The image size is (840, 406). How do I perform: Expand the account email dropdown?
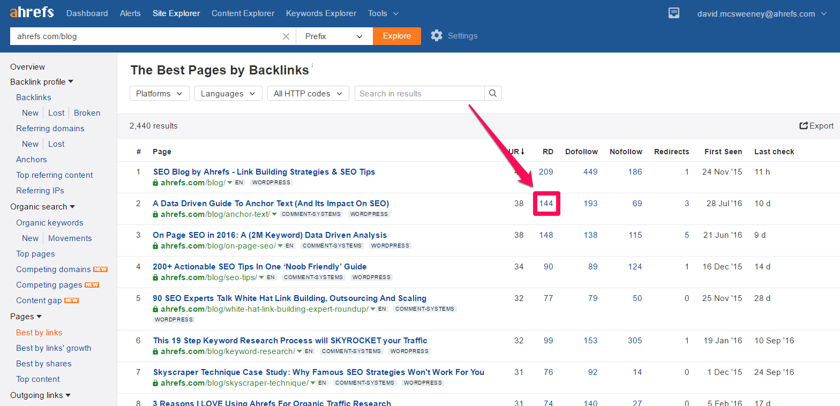pyautogui.click(x=762, y=13)
